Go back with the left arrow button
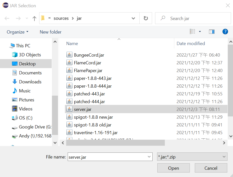The width and height of the screenshot is (233, 177). pos(7,18)
